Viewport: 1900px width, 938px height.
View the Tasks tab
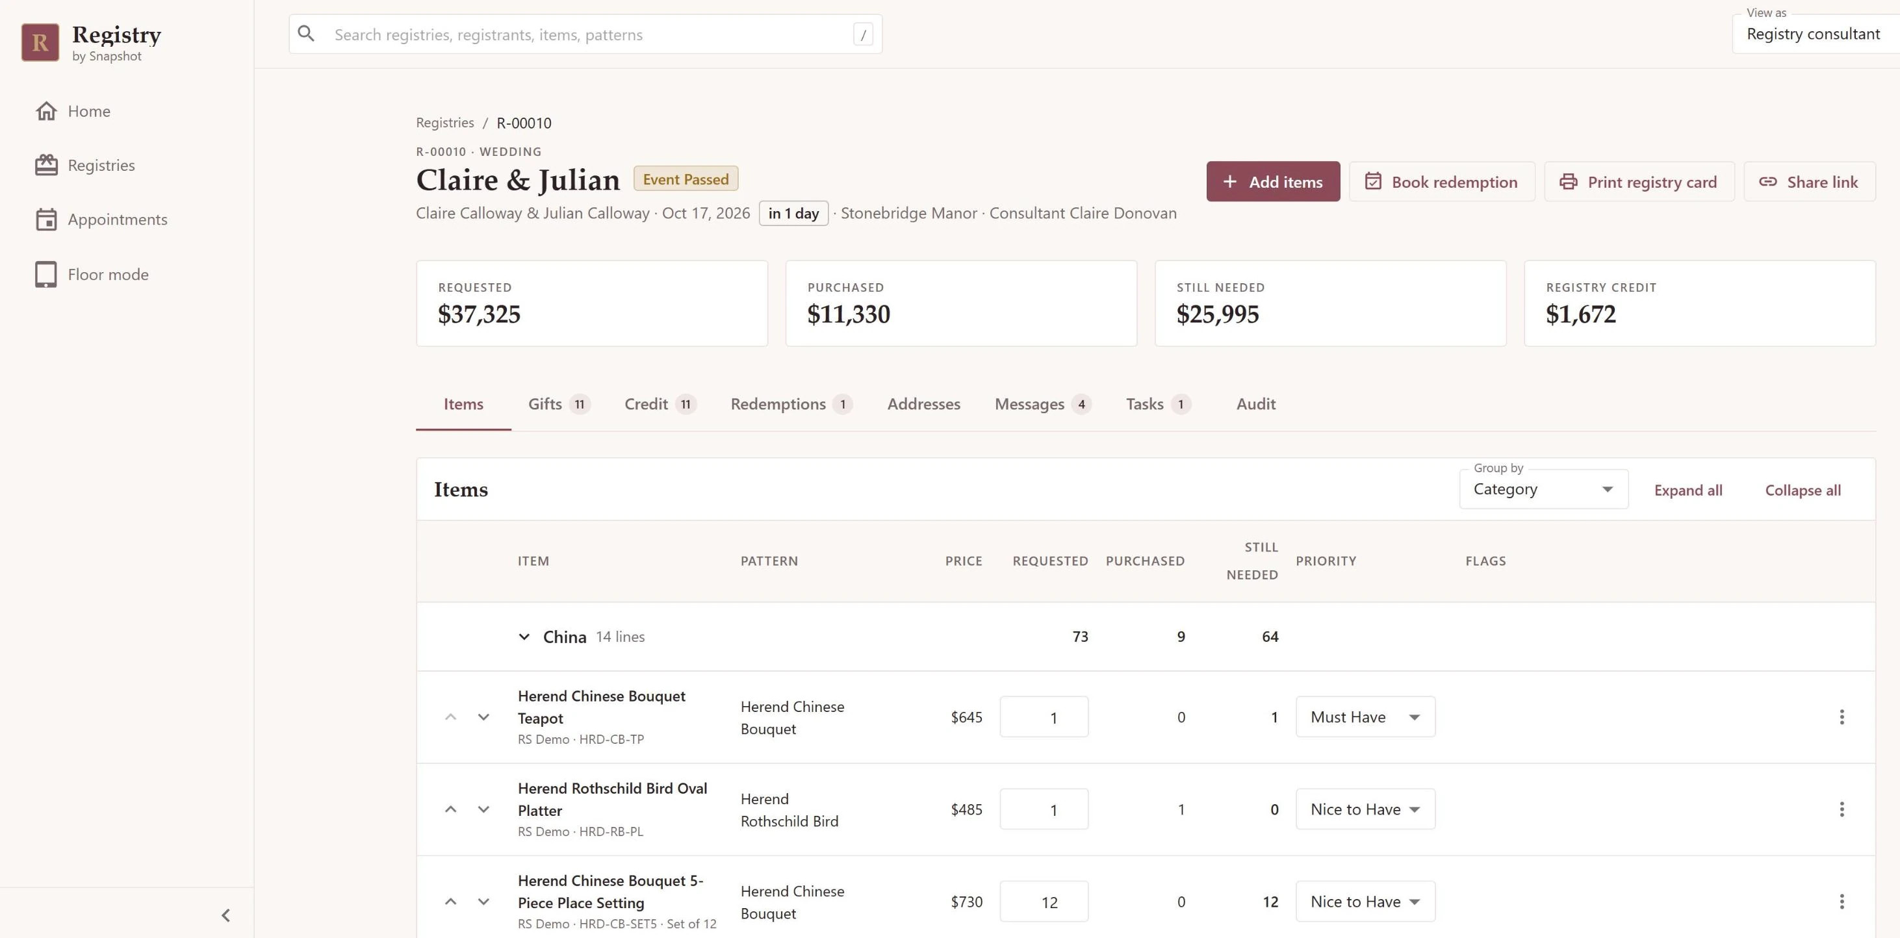pyautogui.click(x=1158, y=404)
